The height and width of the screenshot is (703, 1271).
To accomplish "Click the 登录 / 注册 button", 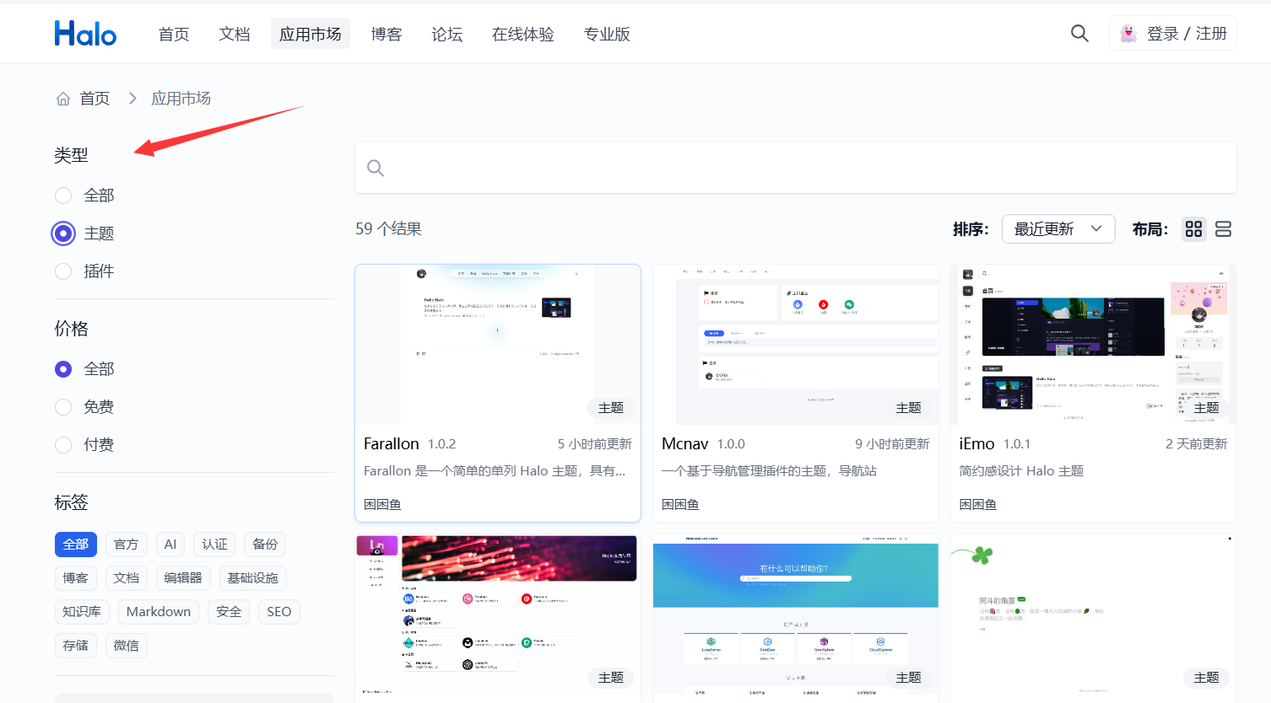I will coord(1173,34).
